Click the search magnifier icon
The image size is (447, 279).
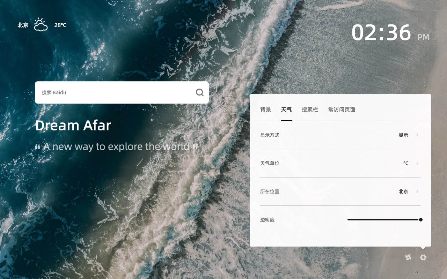pos(200,92)
